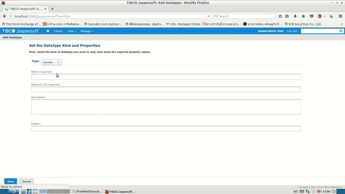Expand the Manage menu
345x194 pixels.
[86, 31]
